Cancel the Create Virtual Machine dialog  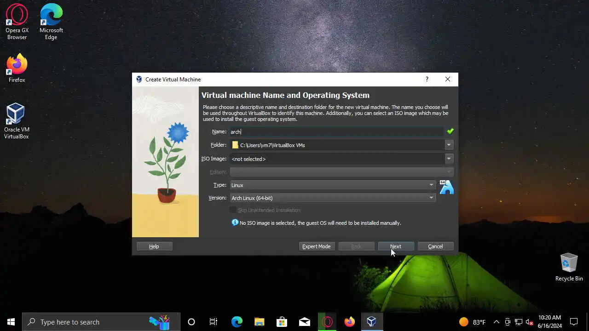pyautogui.click(x=435, y=246)
